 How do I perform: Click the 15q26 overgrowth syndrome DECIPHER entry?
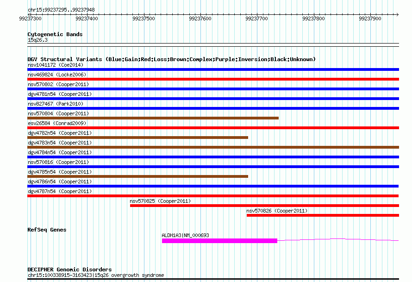pyautogui.click(x=95, y=275)
